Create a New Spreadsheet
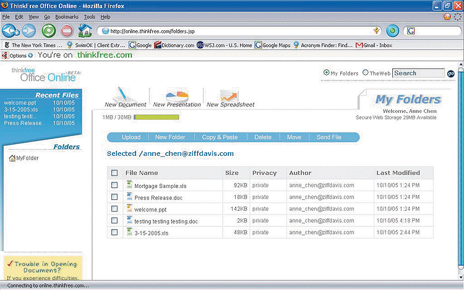 pyautogui.click(x=230, y=97)
